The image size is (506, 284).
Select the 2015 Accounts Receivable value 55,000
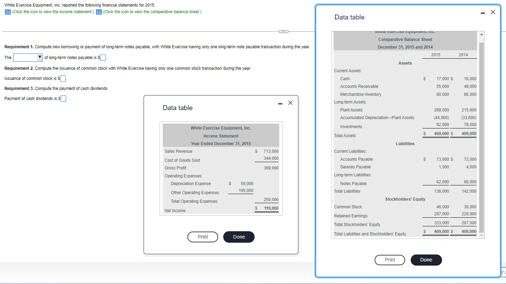442,86
